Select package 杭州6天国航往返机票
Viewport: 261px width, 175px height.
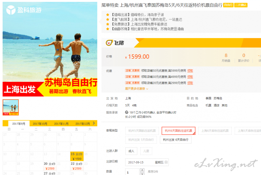pos(178,131)
